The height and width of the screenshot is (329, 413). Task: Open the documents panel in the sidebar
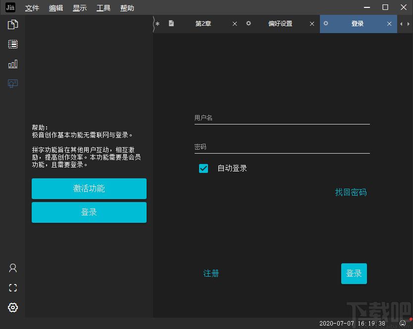(12, 24)
